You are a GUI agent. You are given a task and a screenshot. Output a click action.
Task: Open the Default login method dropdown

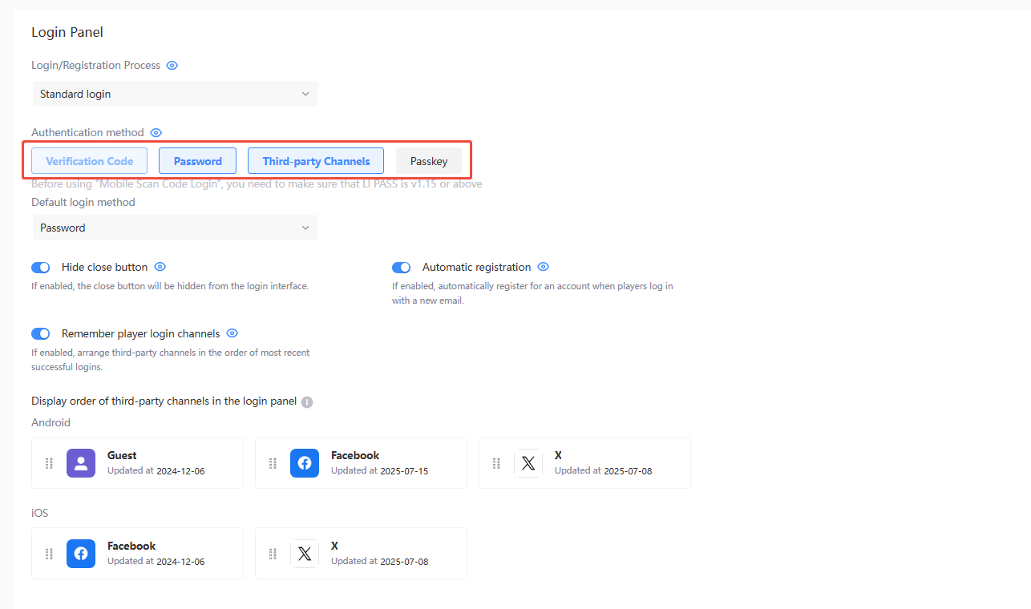point(175,228)
